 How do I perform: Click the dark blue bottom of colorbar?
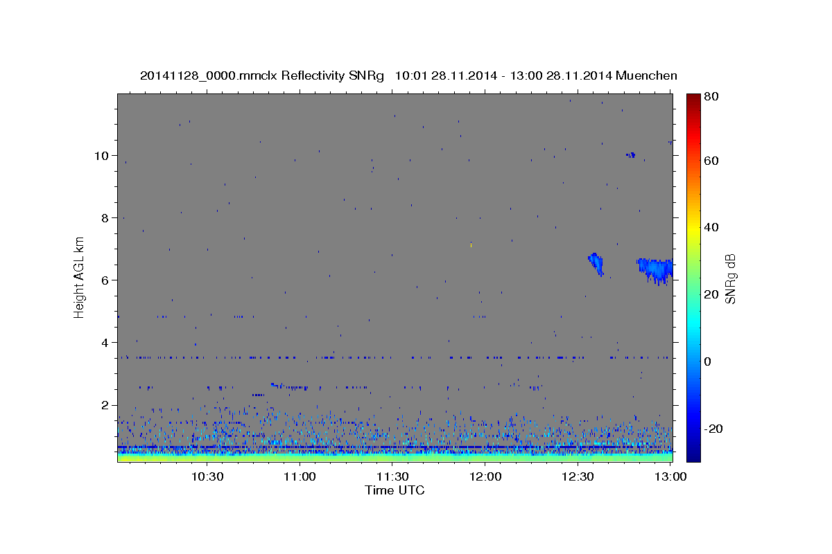[693, 454]
